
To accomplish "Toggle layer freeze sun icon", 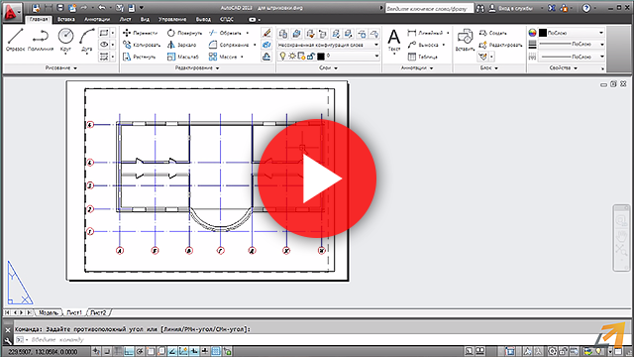I will pos(292,56).
